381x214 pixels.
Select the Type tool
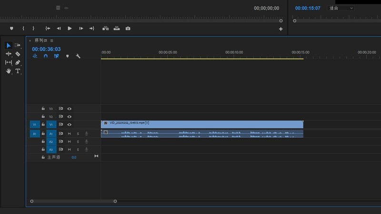tap(18, 71)
